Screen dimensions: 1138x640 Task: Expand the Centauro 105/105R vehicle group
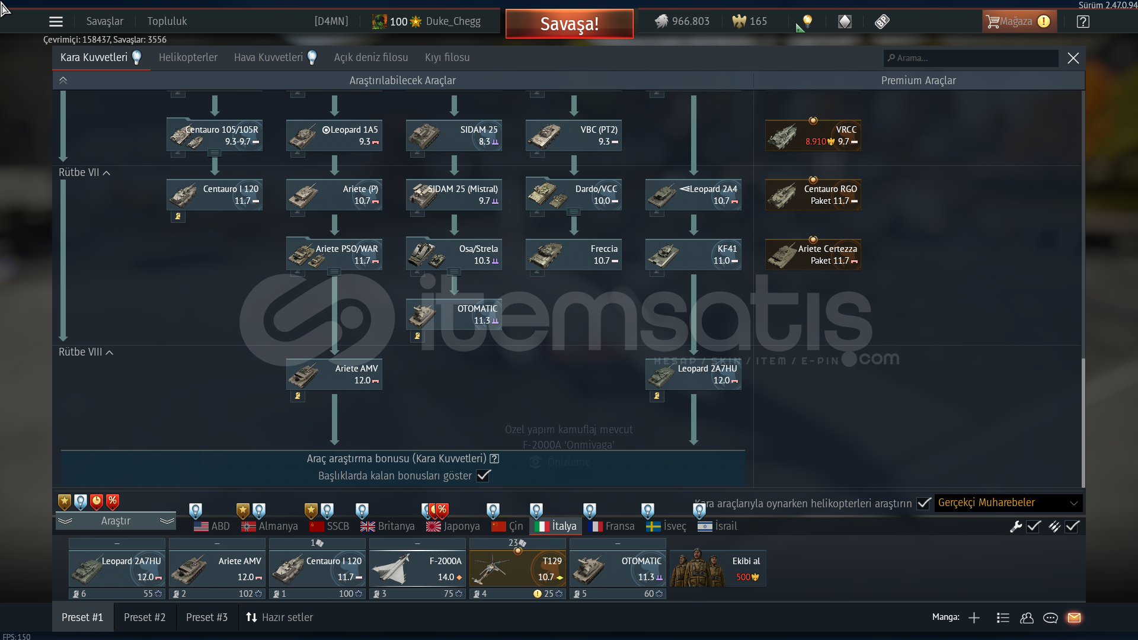click(x=215, y=153)
